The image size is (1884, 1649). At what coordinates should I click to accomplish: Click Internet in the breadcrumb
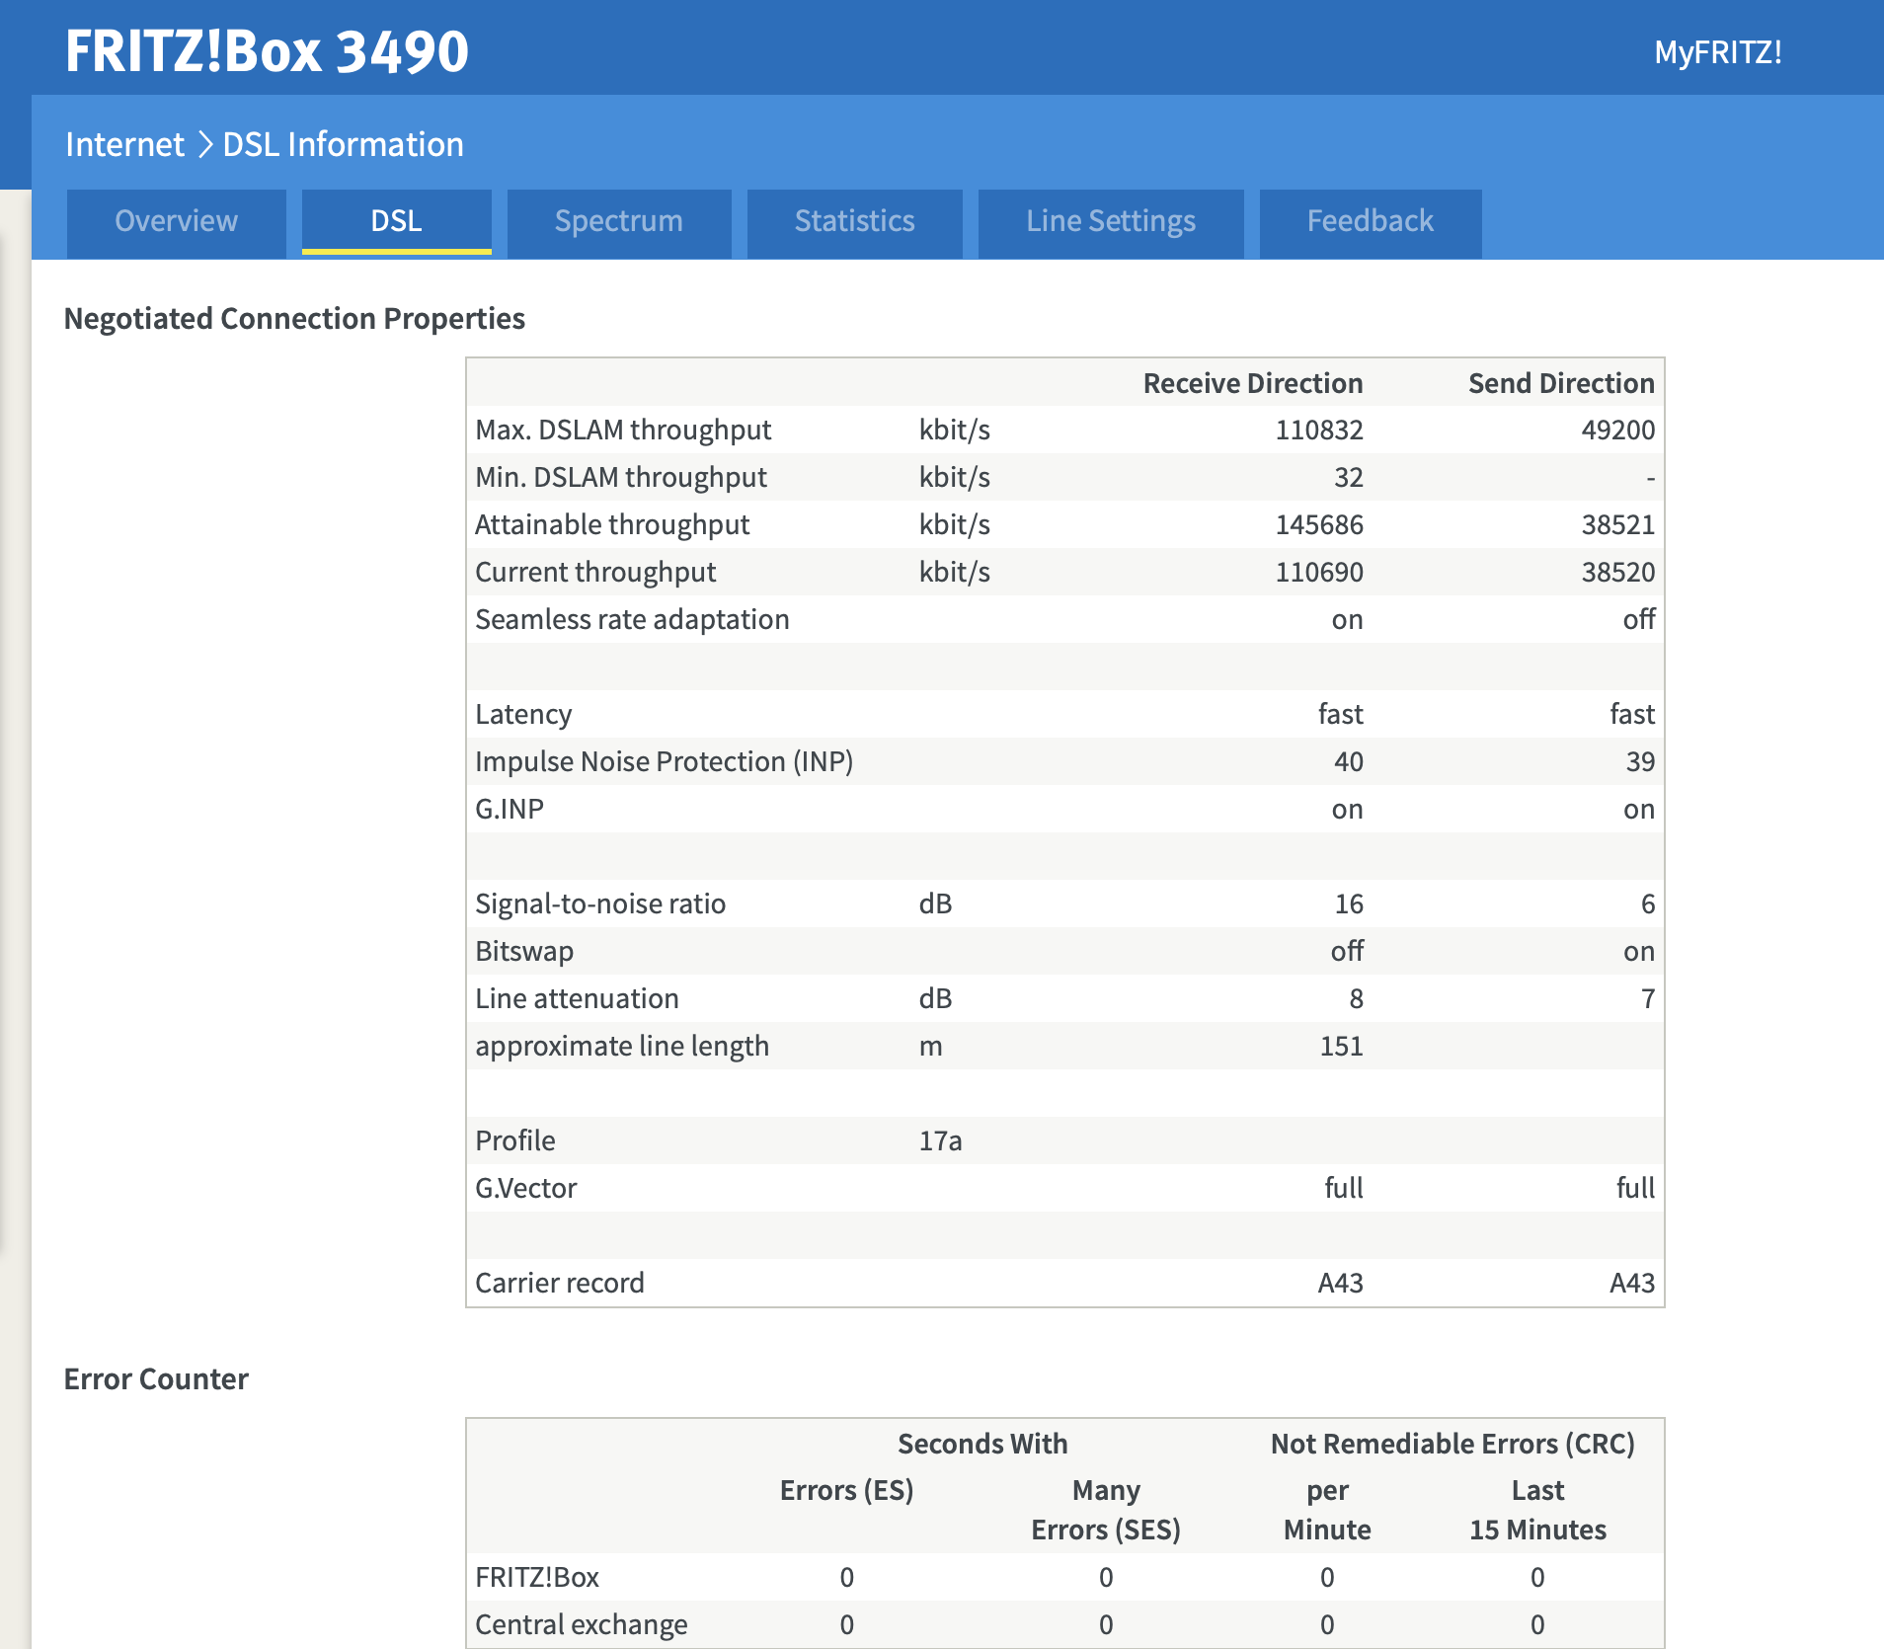pos(124,145)
